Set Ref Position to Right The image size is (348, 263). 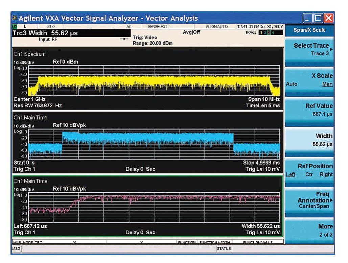click(326, 175)
